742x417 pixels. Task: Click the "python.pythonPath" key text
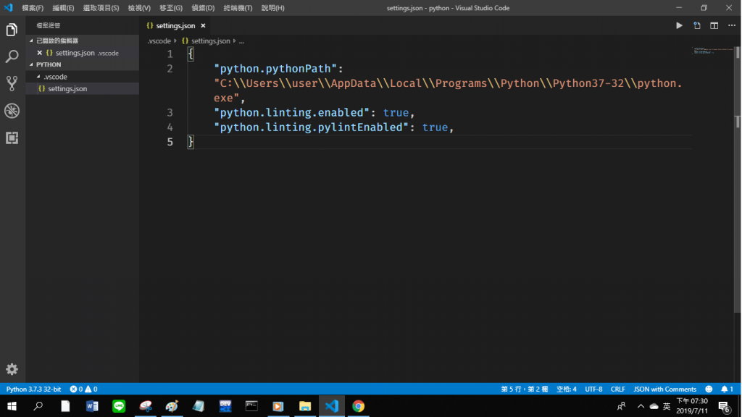[275, 69]
